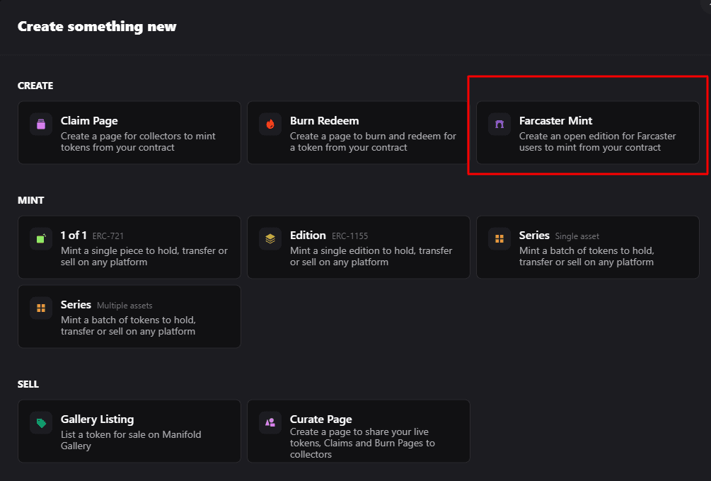Click the grid icon for Series Multiple assets
Image resolution: width=711 pixels, height=481 pixels.
[x=41, y=308]
